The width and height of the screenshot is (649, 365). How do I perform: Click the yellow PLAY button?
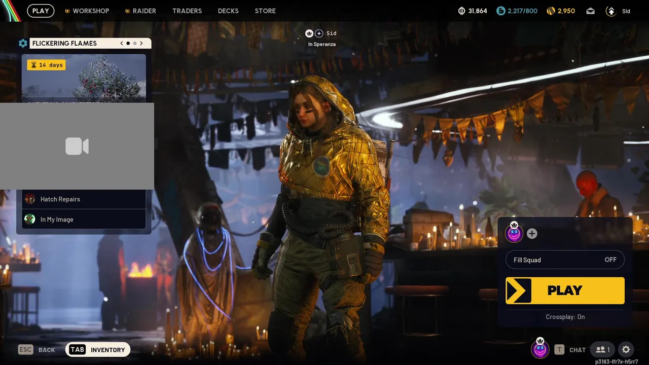click(x=565, y=290)
